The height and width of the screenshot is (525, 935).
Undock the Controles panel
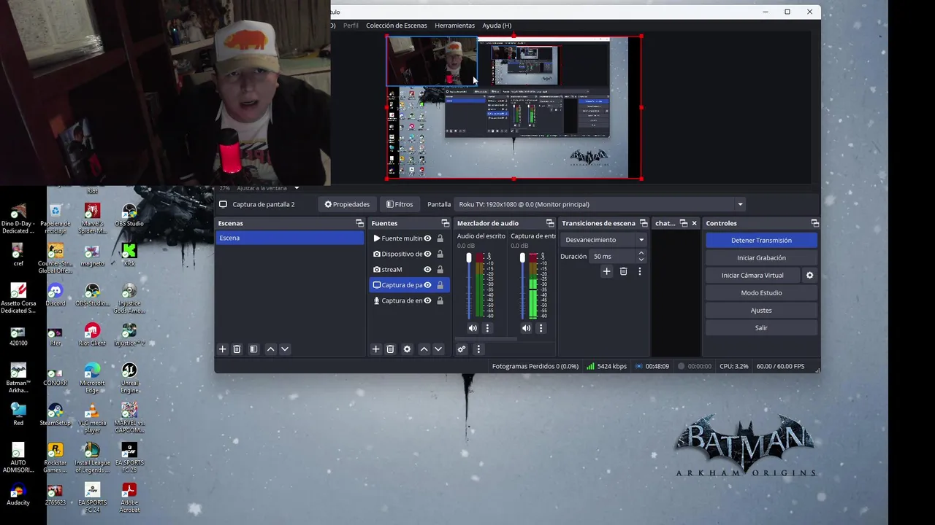coord(814,223)
